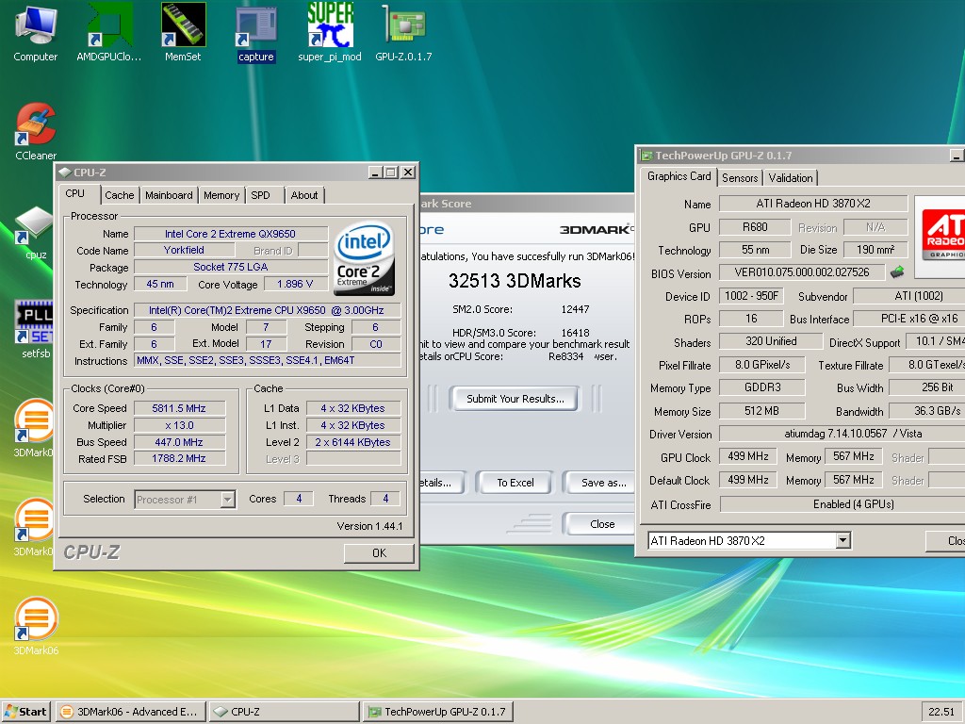Click the GPU-Z title bar icon

[646, 156]
